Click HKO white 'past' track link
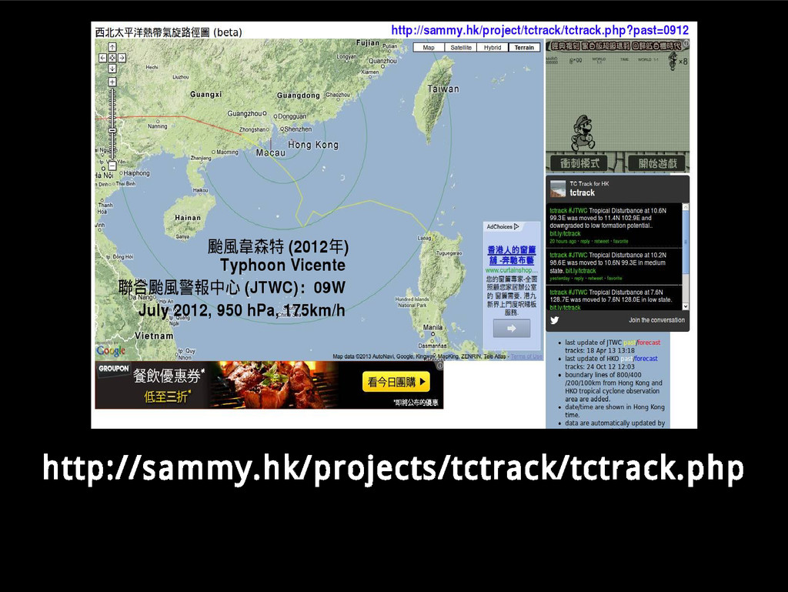This screenshot has height=592, width=788. point(626,359)
